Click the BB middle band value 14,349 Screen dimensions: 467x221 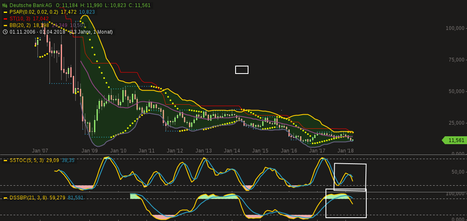(x=60, y=25)
